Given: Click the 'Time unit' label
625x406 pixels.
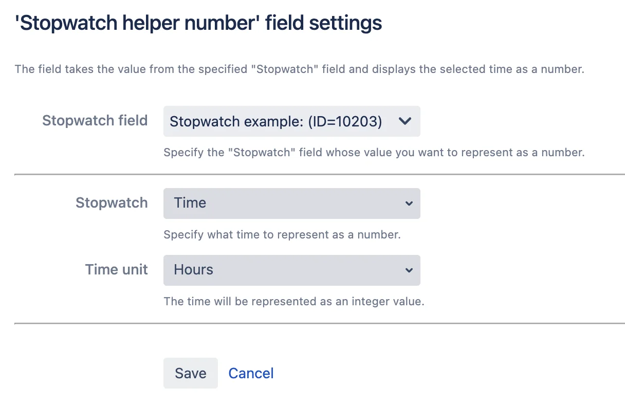Looking at the screenshot, I should tap(117, 270).
